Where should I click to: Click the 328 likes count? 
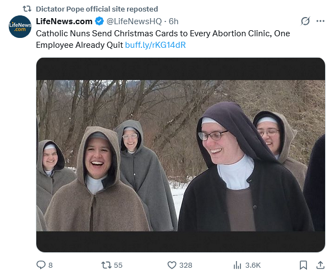[x=185, y=265]
